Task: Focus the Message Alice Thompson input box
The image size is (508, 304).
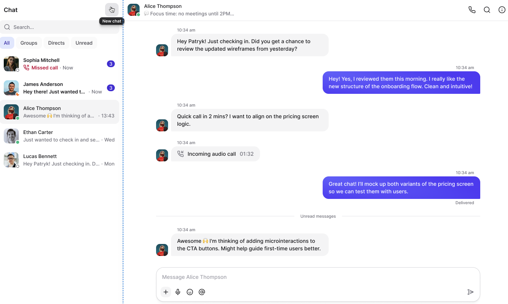Action: pyautogui.click(x=317, y=277)
